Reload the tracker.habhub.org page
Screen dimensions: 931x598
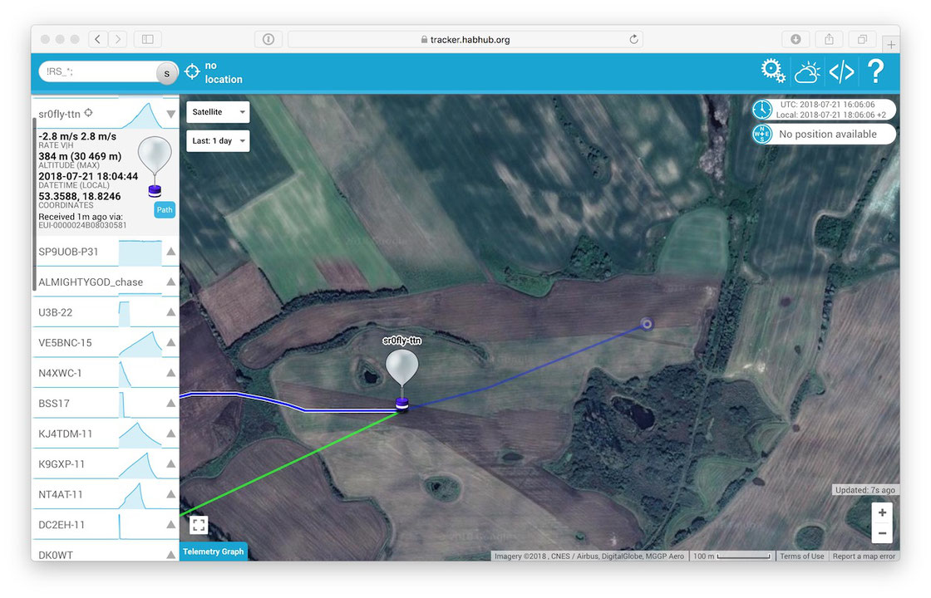(633, 39)
